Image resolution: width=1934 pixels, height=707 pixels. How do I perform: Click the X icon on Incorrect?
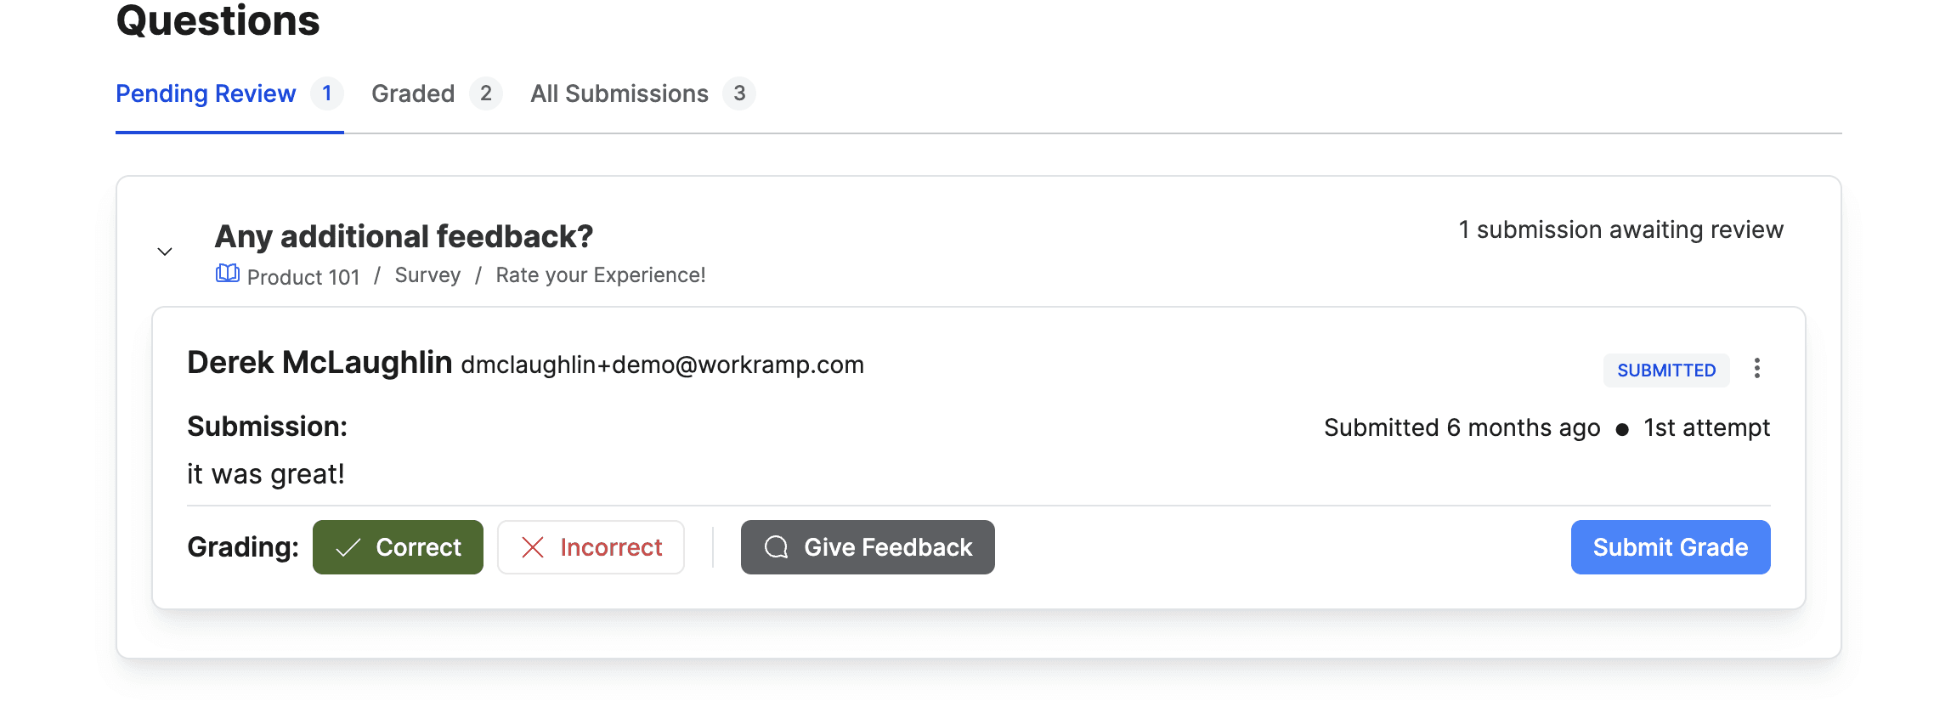pos(533,547)
